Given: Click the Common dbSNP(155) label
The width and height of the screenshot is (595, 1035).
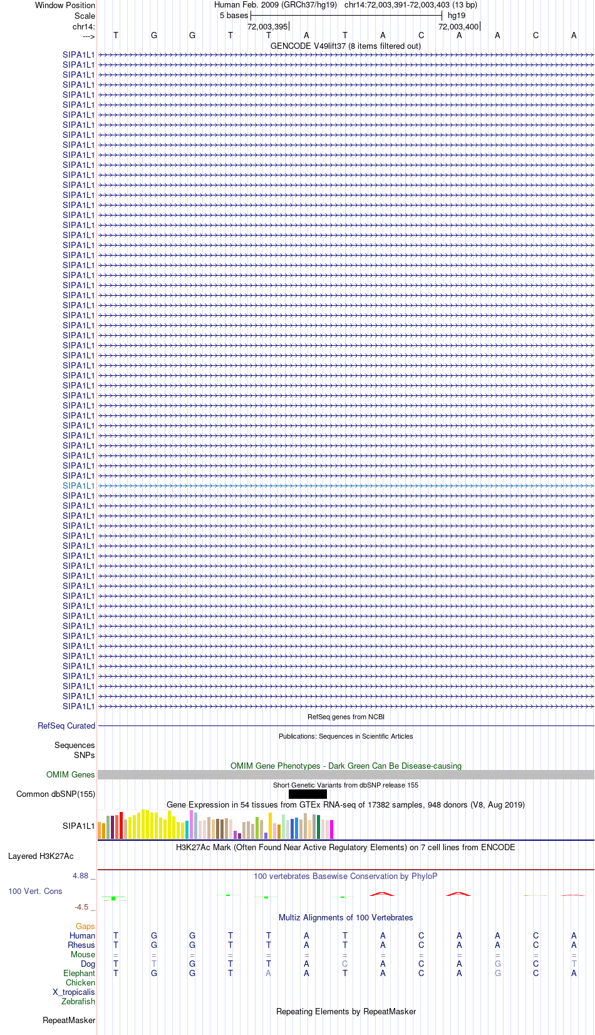Looking at the screenshot, I should coord(56,794).
